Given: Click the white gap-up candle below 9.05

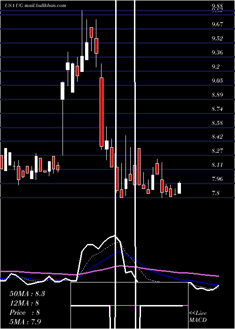Looking at the screenshot, I should point(63,91).
